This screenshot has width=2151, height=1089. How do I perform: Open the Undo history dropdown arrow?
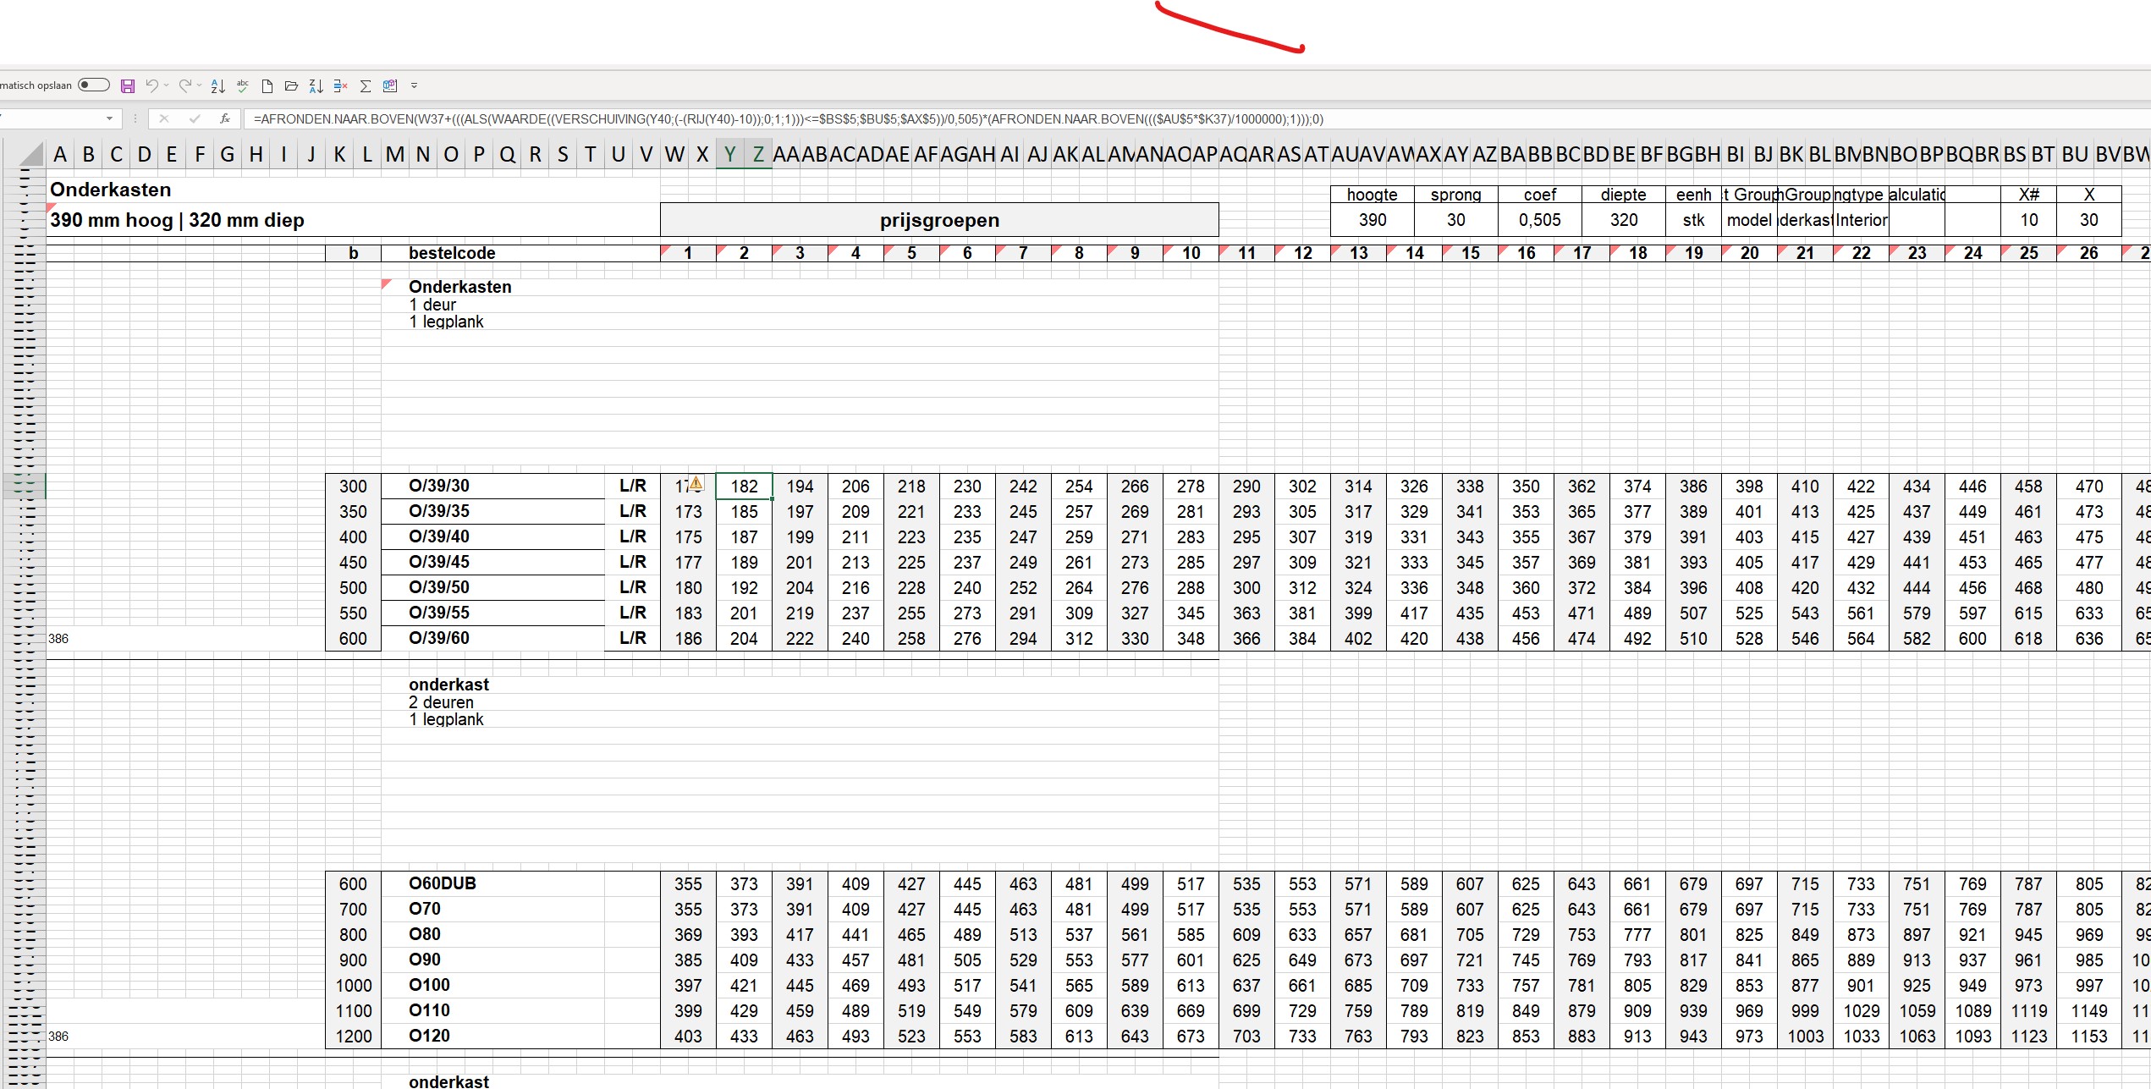click(x=166, y=85)
